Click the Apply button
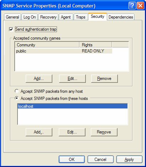Viewport: 146px width, 167px height. [129, 160]
